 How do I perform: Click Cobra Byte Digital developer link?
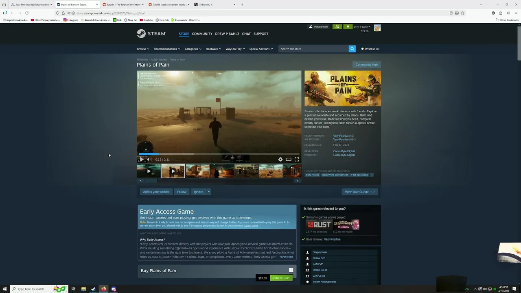tap(344, 151)
